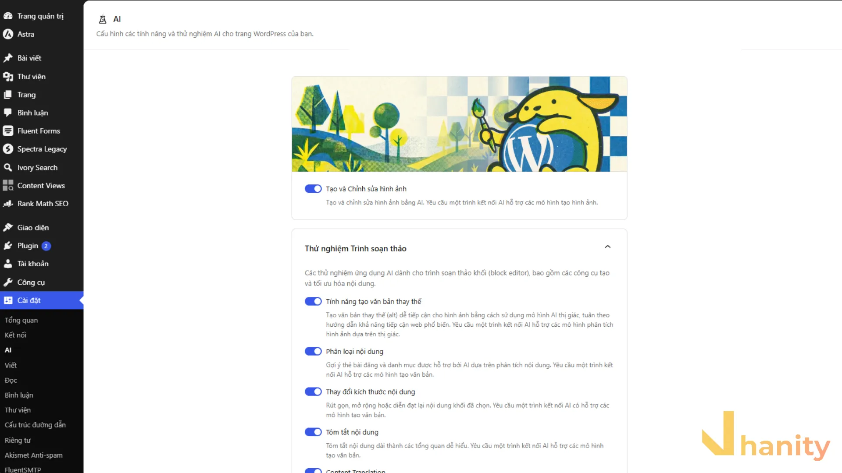Image resolution: width=842 pixels, height=473 pixels.
Task: Open the Content Views menu
Action: 42,186
